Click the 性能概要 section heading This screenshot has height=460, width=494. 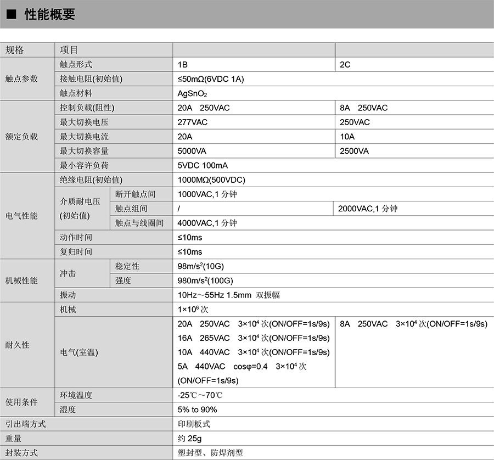click(x=49, y=15)
